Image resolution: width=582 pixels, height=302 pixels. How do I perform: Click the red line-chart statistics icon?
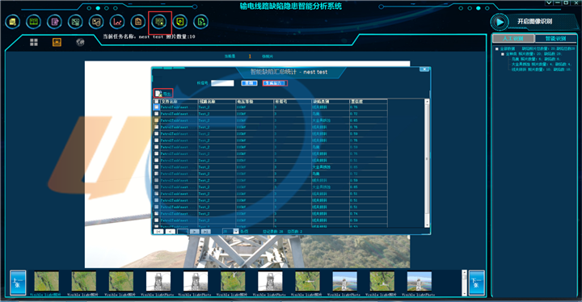coord(117,22)
